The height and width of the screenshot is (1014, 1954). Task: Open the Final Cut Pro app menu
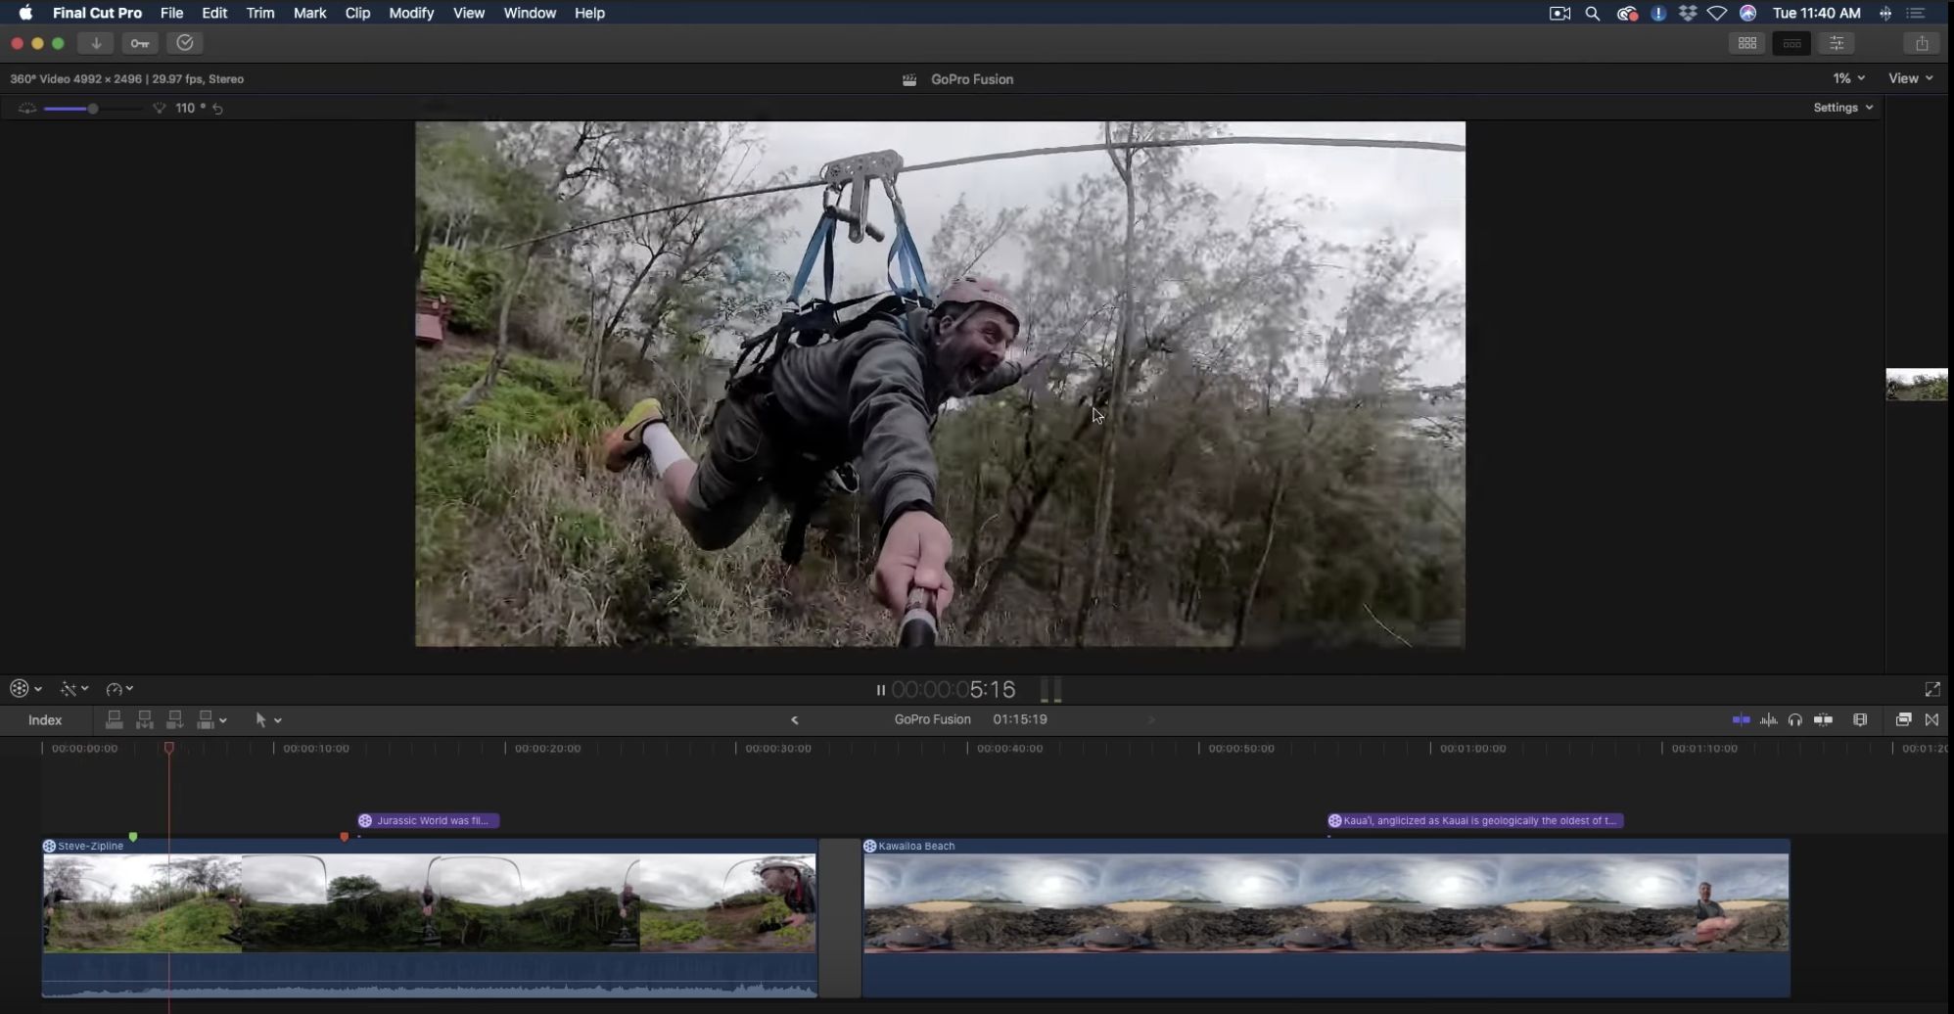click(97, 13)
